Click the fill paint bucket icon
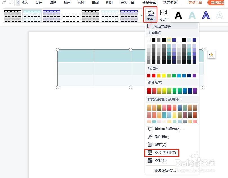 pos(151,13)
